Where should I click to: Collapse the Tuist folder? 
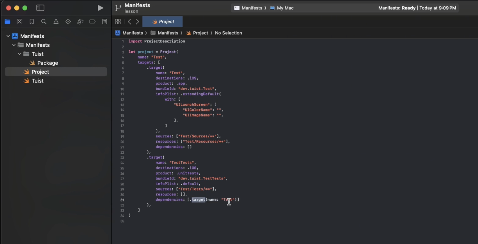click(x=20, y=54)
